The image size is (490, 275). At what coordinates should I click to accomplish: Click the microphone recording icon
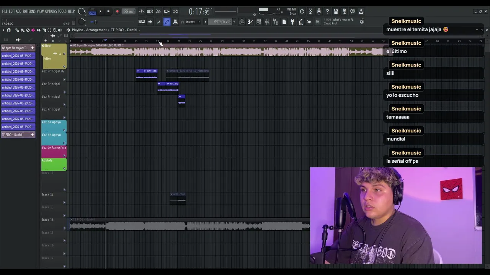click(319, 11)
